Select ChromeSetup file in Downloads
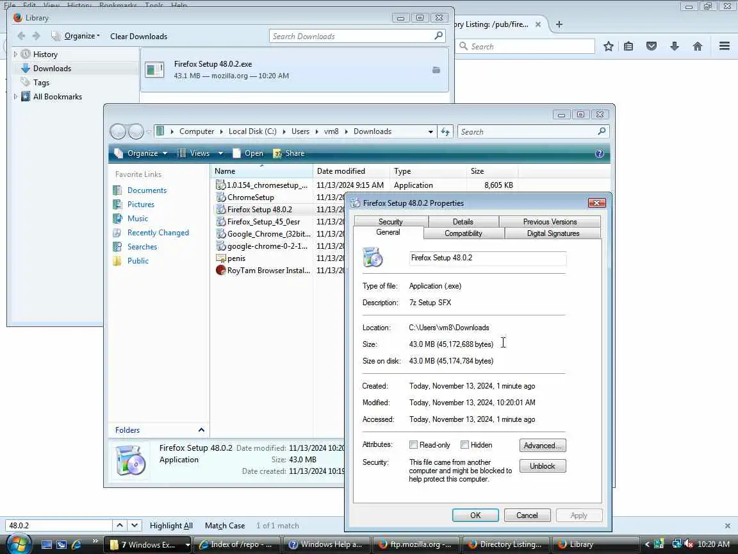738x554 pixels. tap(250, 197)
